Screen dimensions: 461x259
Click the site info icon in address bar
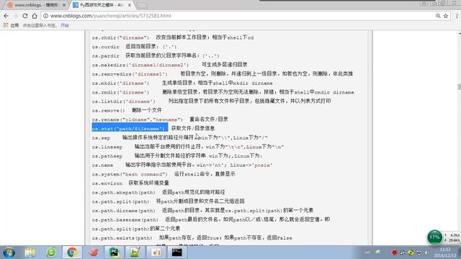tap(45, 16)
